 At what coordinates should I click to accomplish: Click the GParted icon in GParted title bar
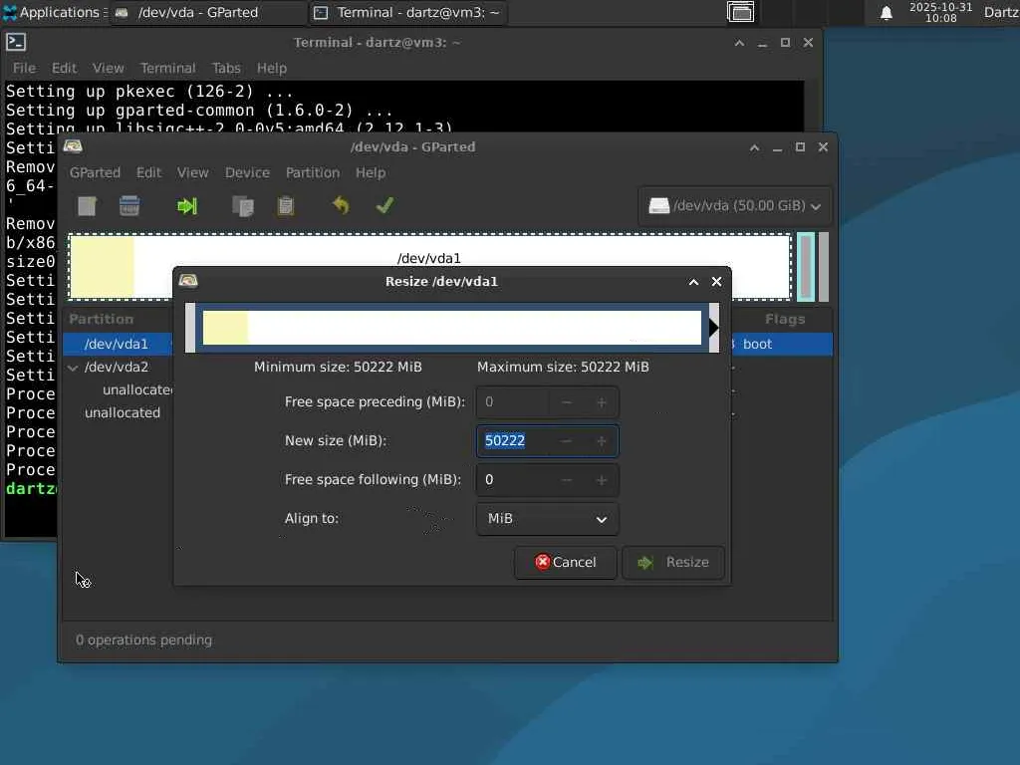coord(73,146)
